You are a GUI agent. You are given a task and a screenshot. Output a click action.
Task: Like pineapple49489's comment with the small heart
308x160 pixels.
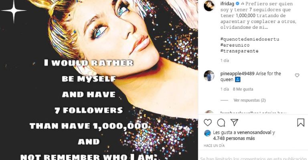pos(297,75)
